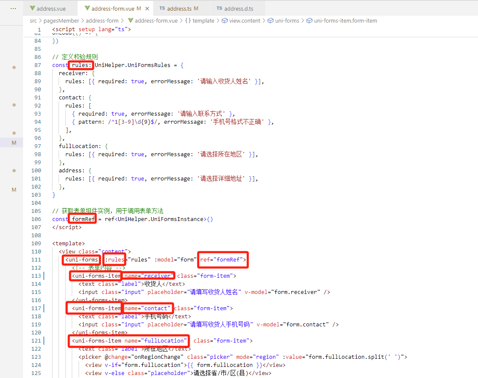The width and height of the screenshot is (478, 378).
Task: Click 'v-model="form.contact"' on line 119
Action: click(293, 324)
